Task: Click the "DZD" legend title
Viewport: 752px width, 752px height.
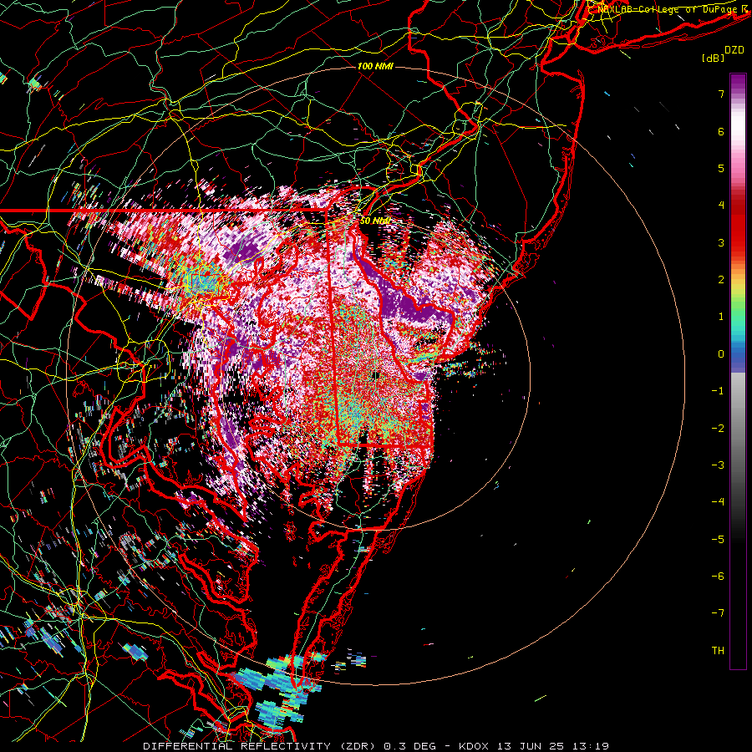Action: tap(734, 50)
